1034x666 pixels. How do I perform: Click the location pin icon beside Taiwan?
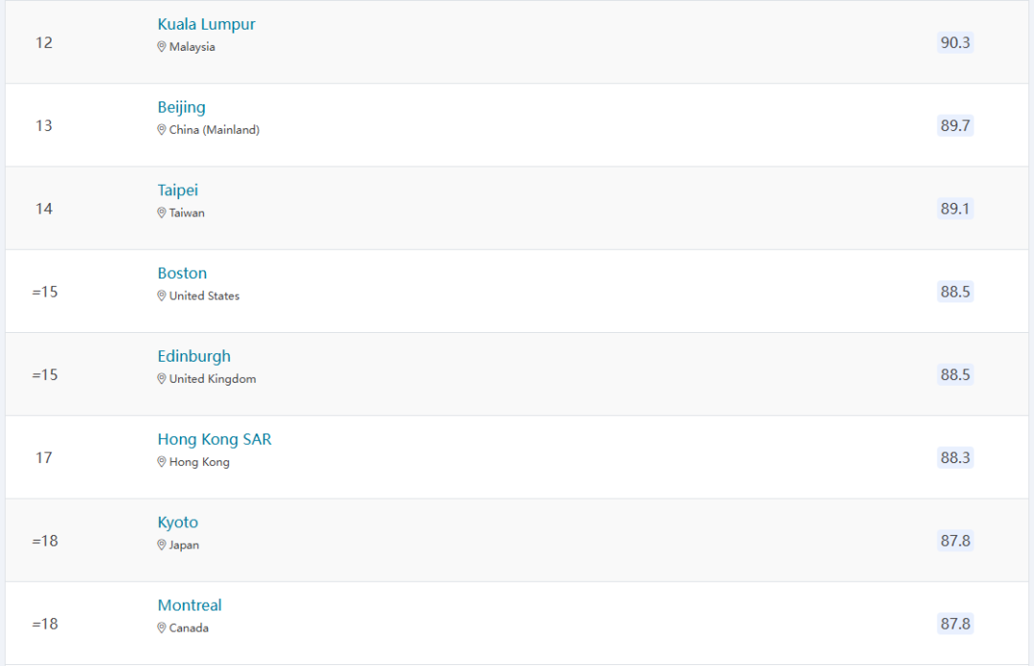[x=162, y=213]
